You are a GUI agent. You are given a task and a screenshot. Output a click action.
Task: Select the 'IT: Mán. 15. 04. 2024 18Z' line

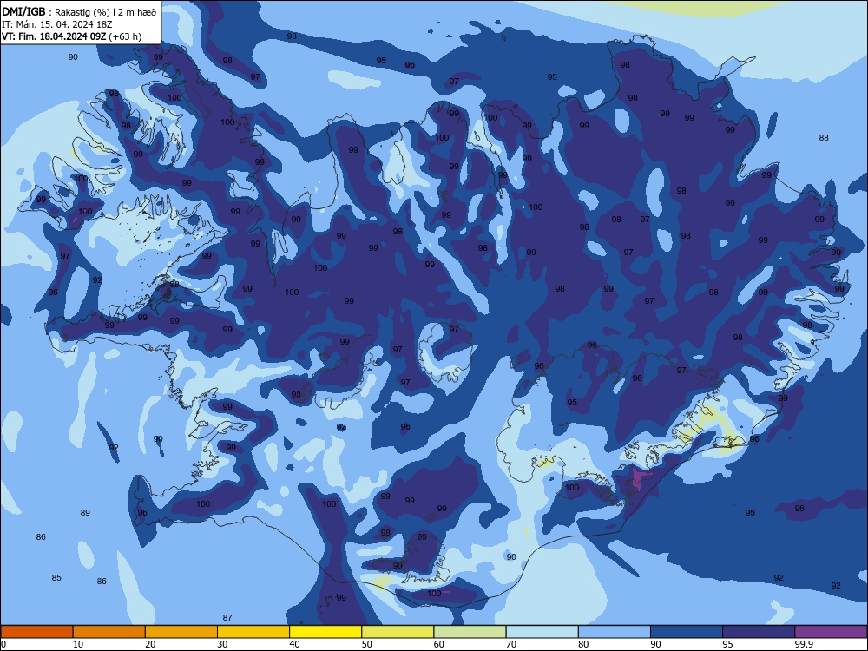point(57,24)
